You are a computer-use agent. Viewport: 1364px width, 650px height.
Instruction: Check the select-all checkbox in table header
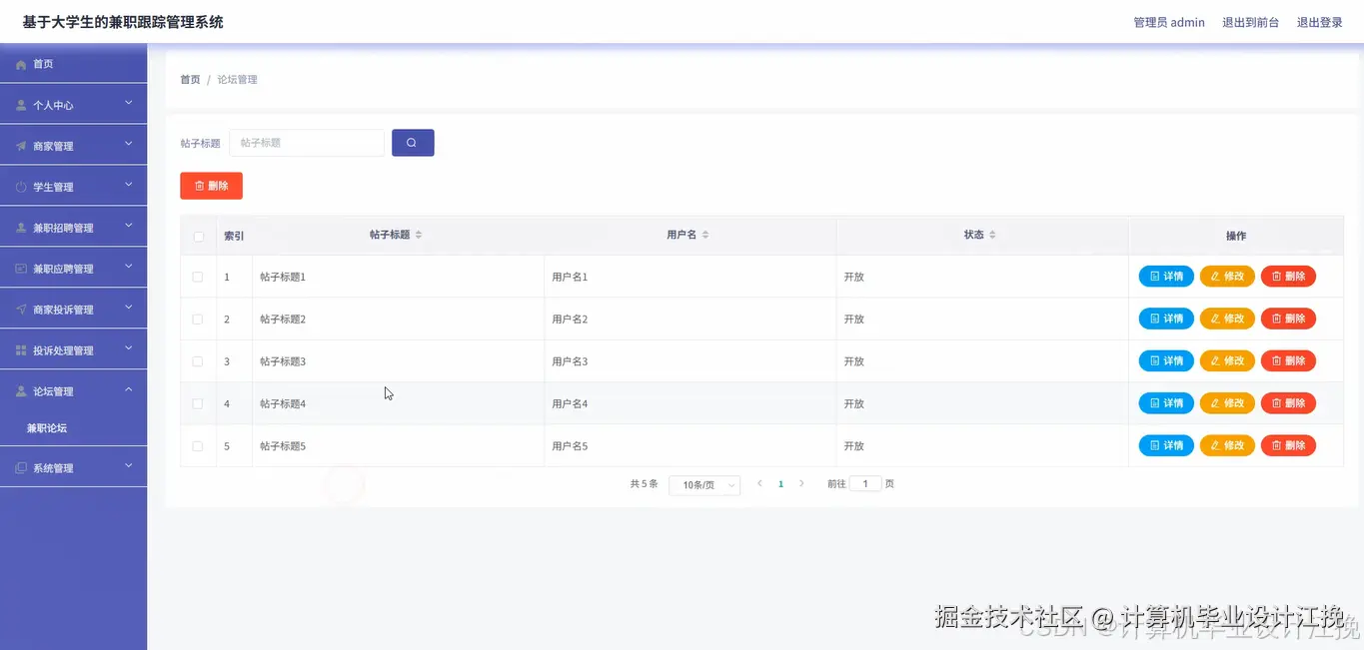pos(197,236)
